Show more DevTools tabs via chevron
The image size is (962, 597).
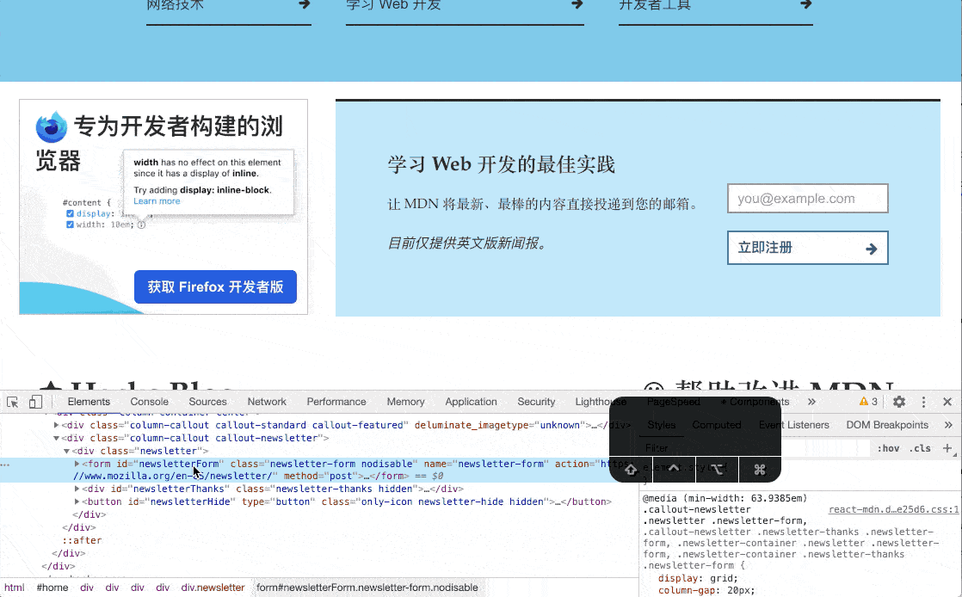[x=811, y=402]
